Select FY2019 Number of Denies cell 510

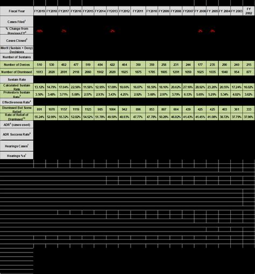[39, 64]
